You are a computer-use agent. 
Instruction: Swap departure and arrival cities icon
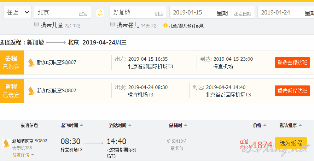[100, 13]
